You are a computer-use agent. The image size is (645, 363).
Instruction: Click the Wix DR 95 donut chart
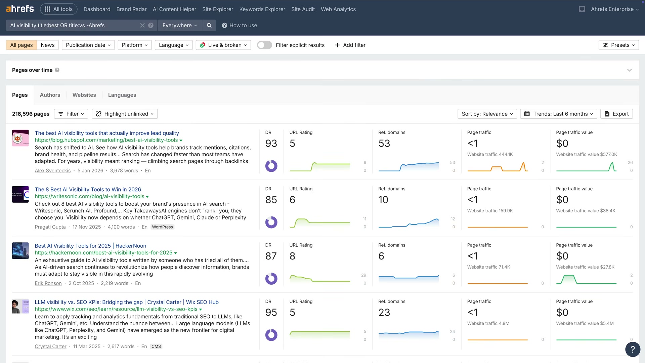point(271,335)
